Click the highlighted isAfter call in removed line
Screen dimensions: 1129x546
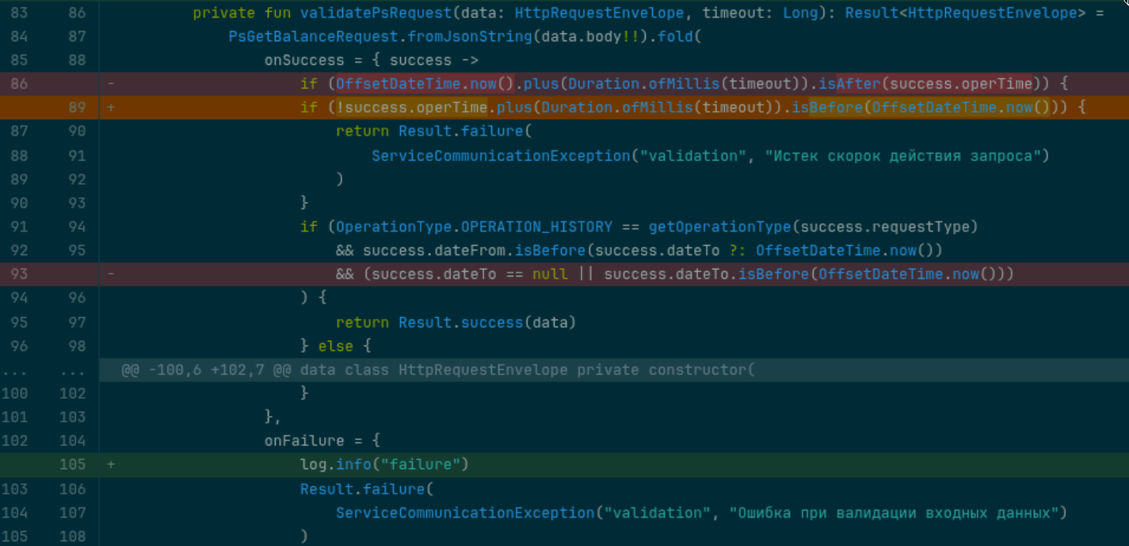[x=858, y=84]
